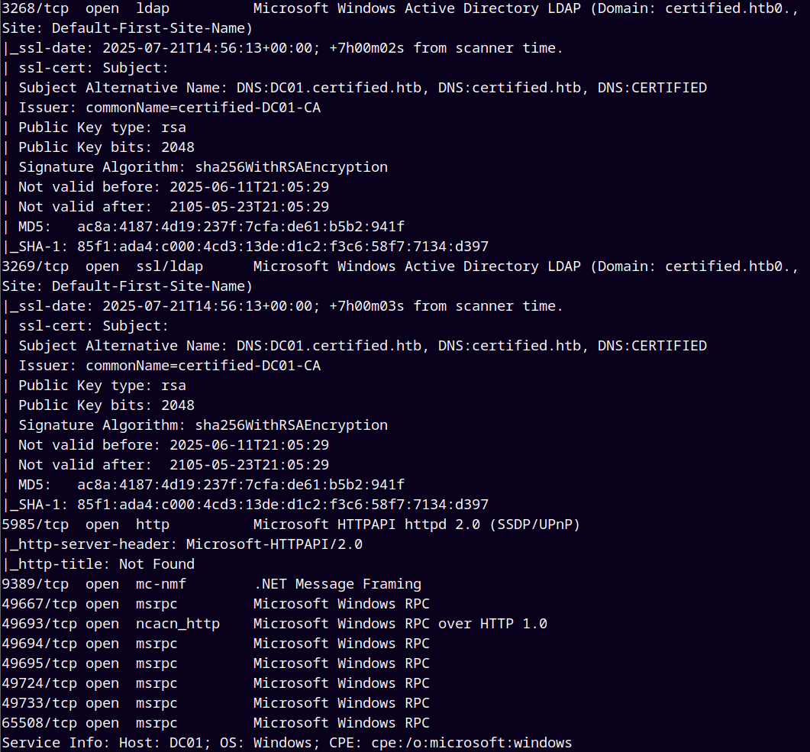Select the 5985/tcp http port line

(x=291, y=524)
